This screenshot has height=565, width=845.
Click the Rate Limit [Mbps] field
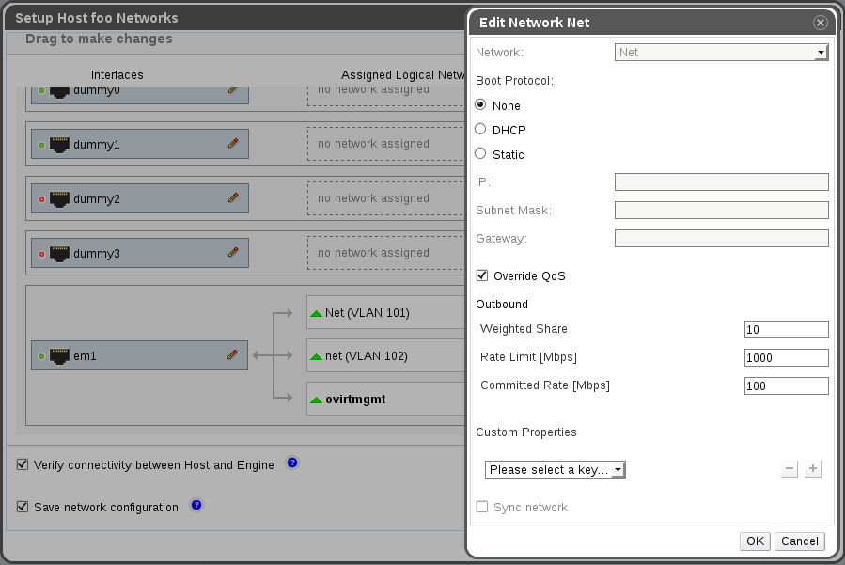coord(786,357)
